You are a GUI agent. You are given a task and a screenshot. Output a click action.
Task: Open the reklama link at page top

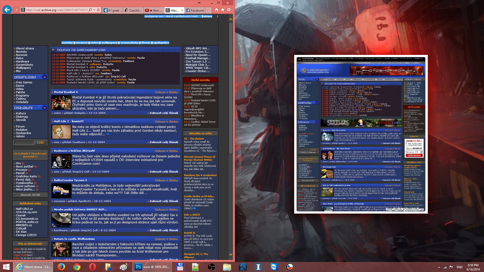207,16
